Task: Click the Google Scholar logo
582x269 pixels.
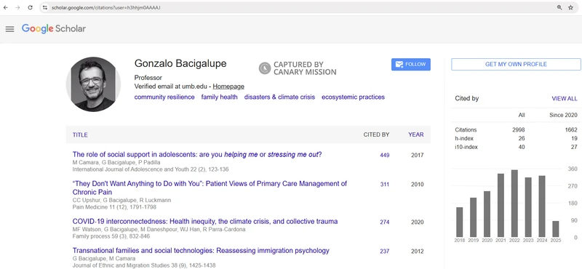Action: [x=53, y=28]
